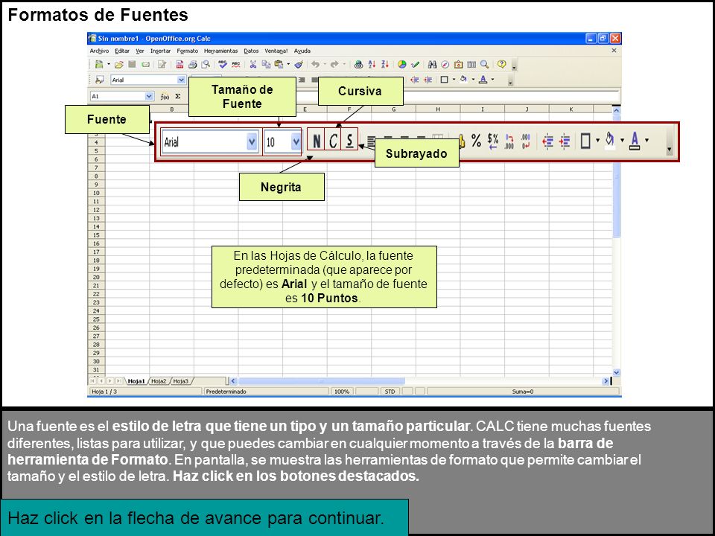The image size is (715, 536).
Task: Click currency format $% icon in magnified toolbar
Action: pos(492,141)
